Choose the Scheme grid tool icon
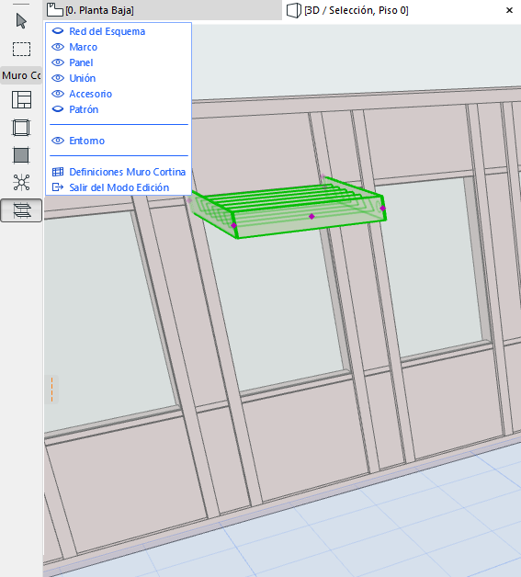 pos(21,100)
